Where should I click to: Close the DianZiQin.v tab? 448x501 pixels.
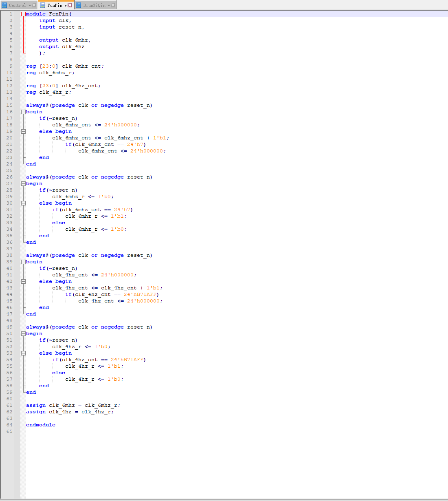(x=113, y=5)
